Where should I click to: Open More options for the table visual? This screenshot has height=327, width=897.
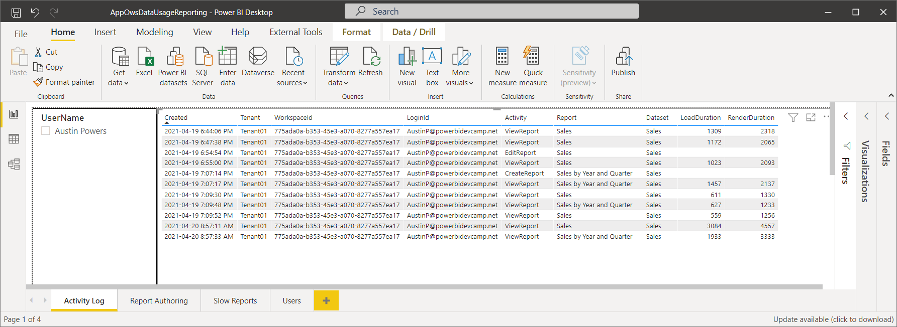[x=826, y=117]
